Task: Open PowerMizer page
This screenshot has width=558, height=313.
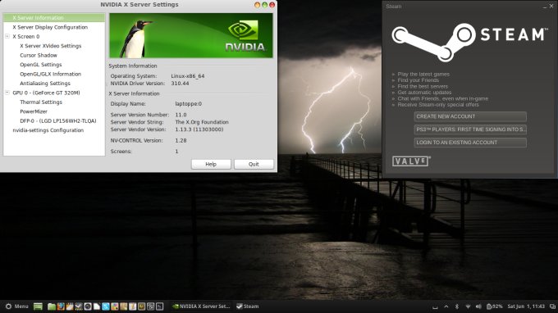Action: point(34,111)
